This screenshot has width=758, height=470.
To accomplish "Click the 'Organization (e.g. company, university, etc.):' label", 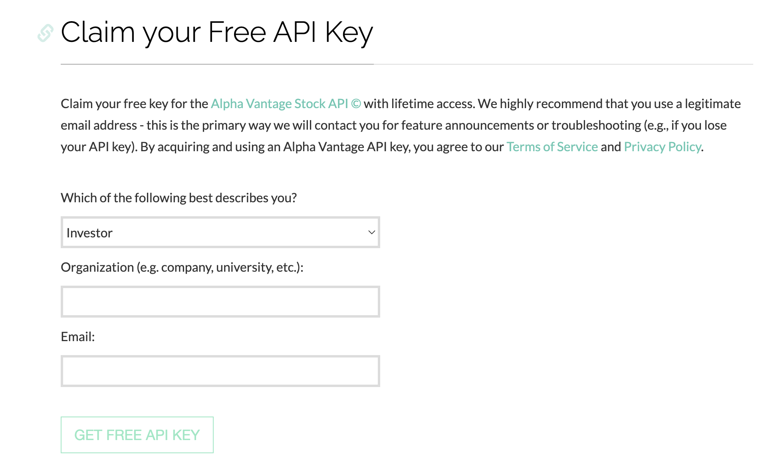I will point(182,267).
